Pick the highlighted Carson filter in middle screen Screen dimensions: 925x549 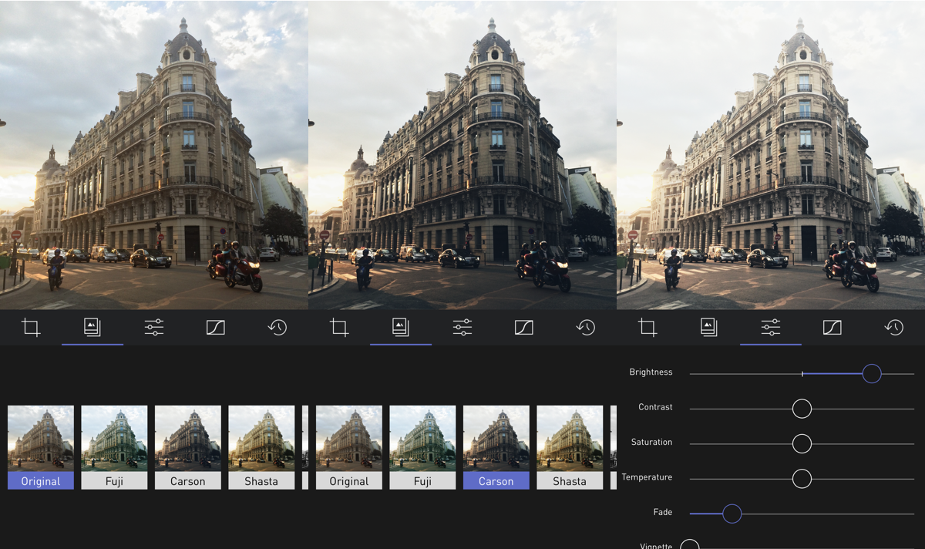(x=496, y=447)
